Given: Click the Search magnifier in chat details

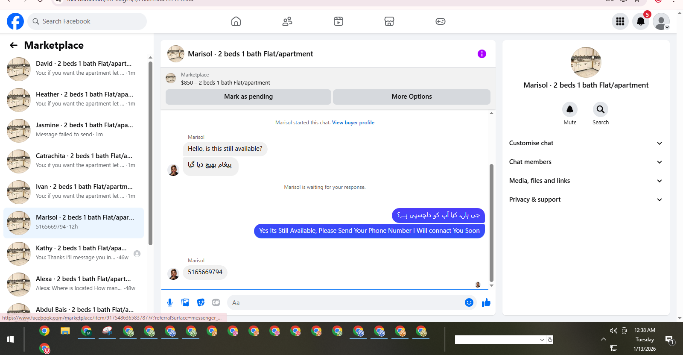Looking at the screenshot, I should (601, 109).
